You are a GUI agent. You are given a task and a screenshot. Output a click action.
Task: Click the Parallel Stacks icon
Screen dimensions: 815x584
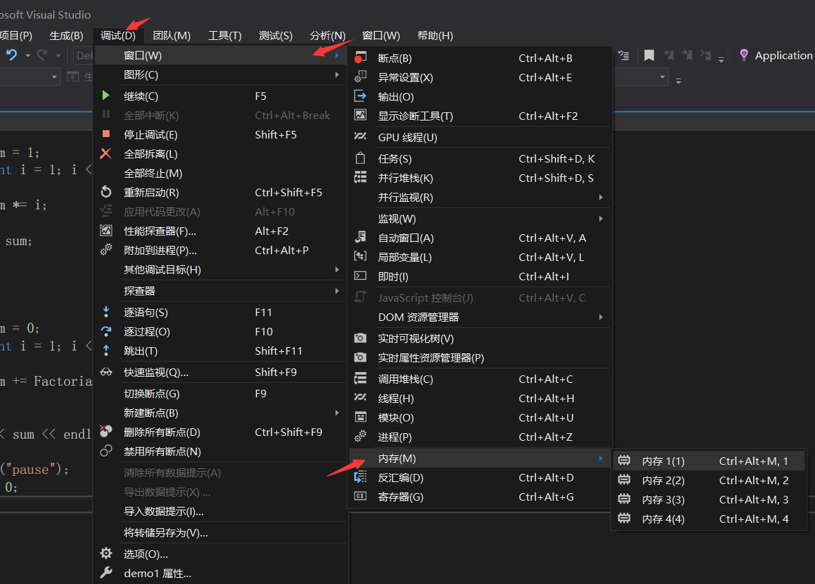[x=360, y=177]
